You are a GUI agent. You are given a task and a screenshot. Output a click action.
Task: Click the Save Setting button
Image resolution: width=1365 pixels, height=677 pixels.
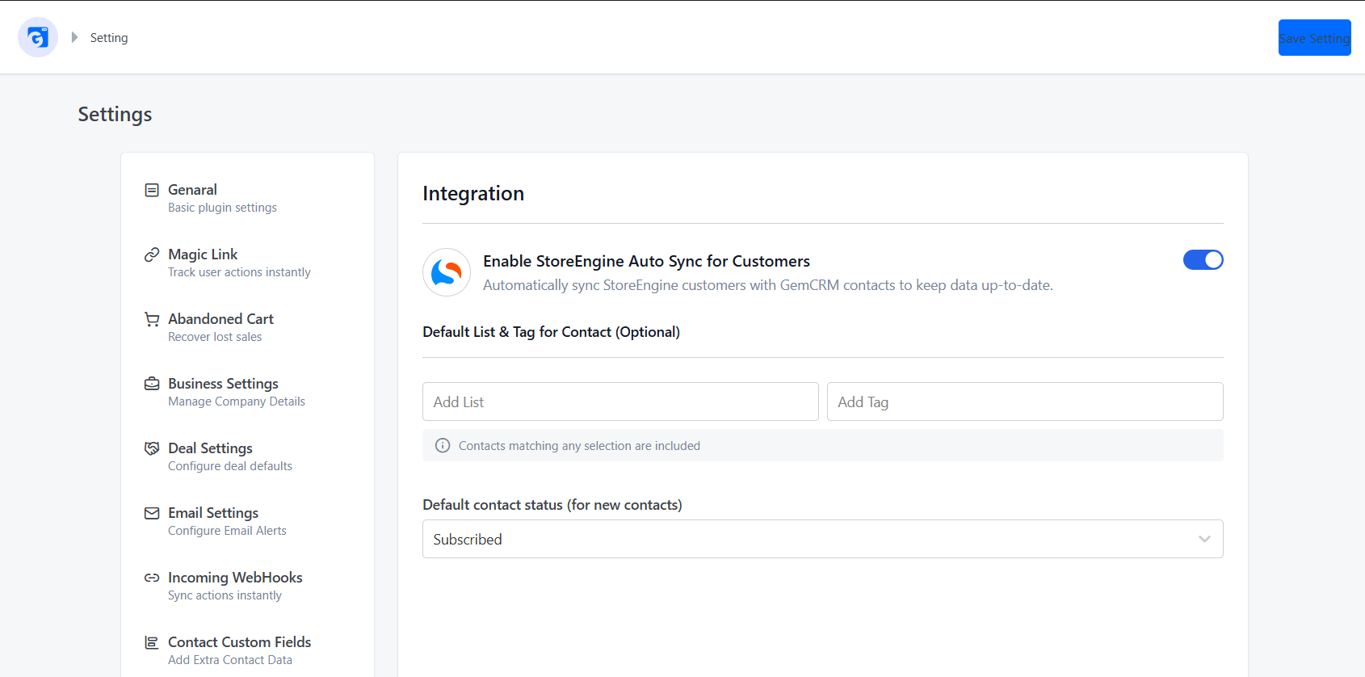pos(1314,38)
